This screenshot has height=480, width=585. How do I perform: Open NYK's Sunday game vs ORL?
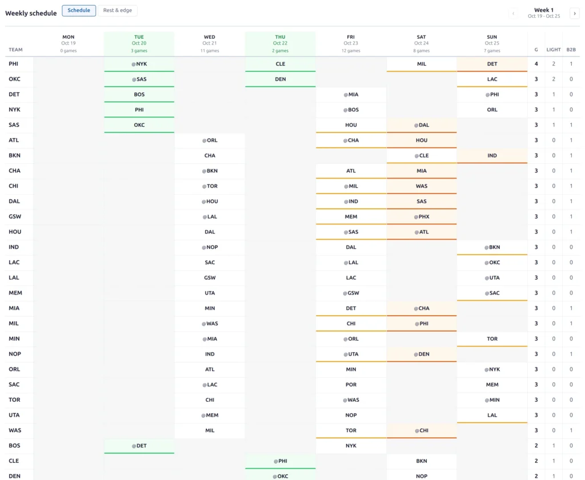(x=492, y=110)
